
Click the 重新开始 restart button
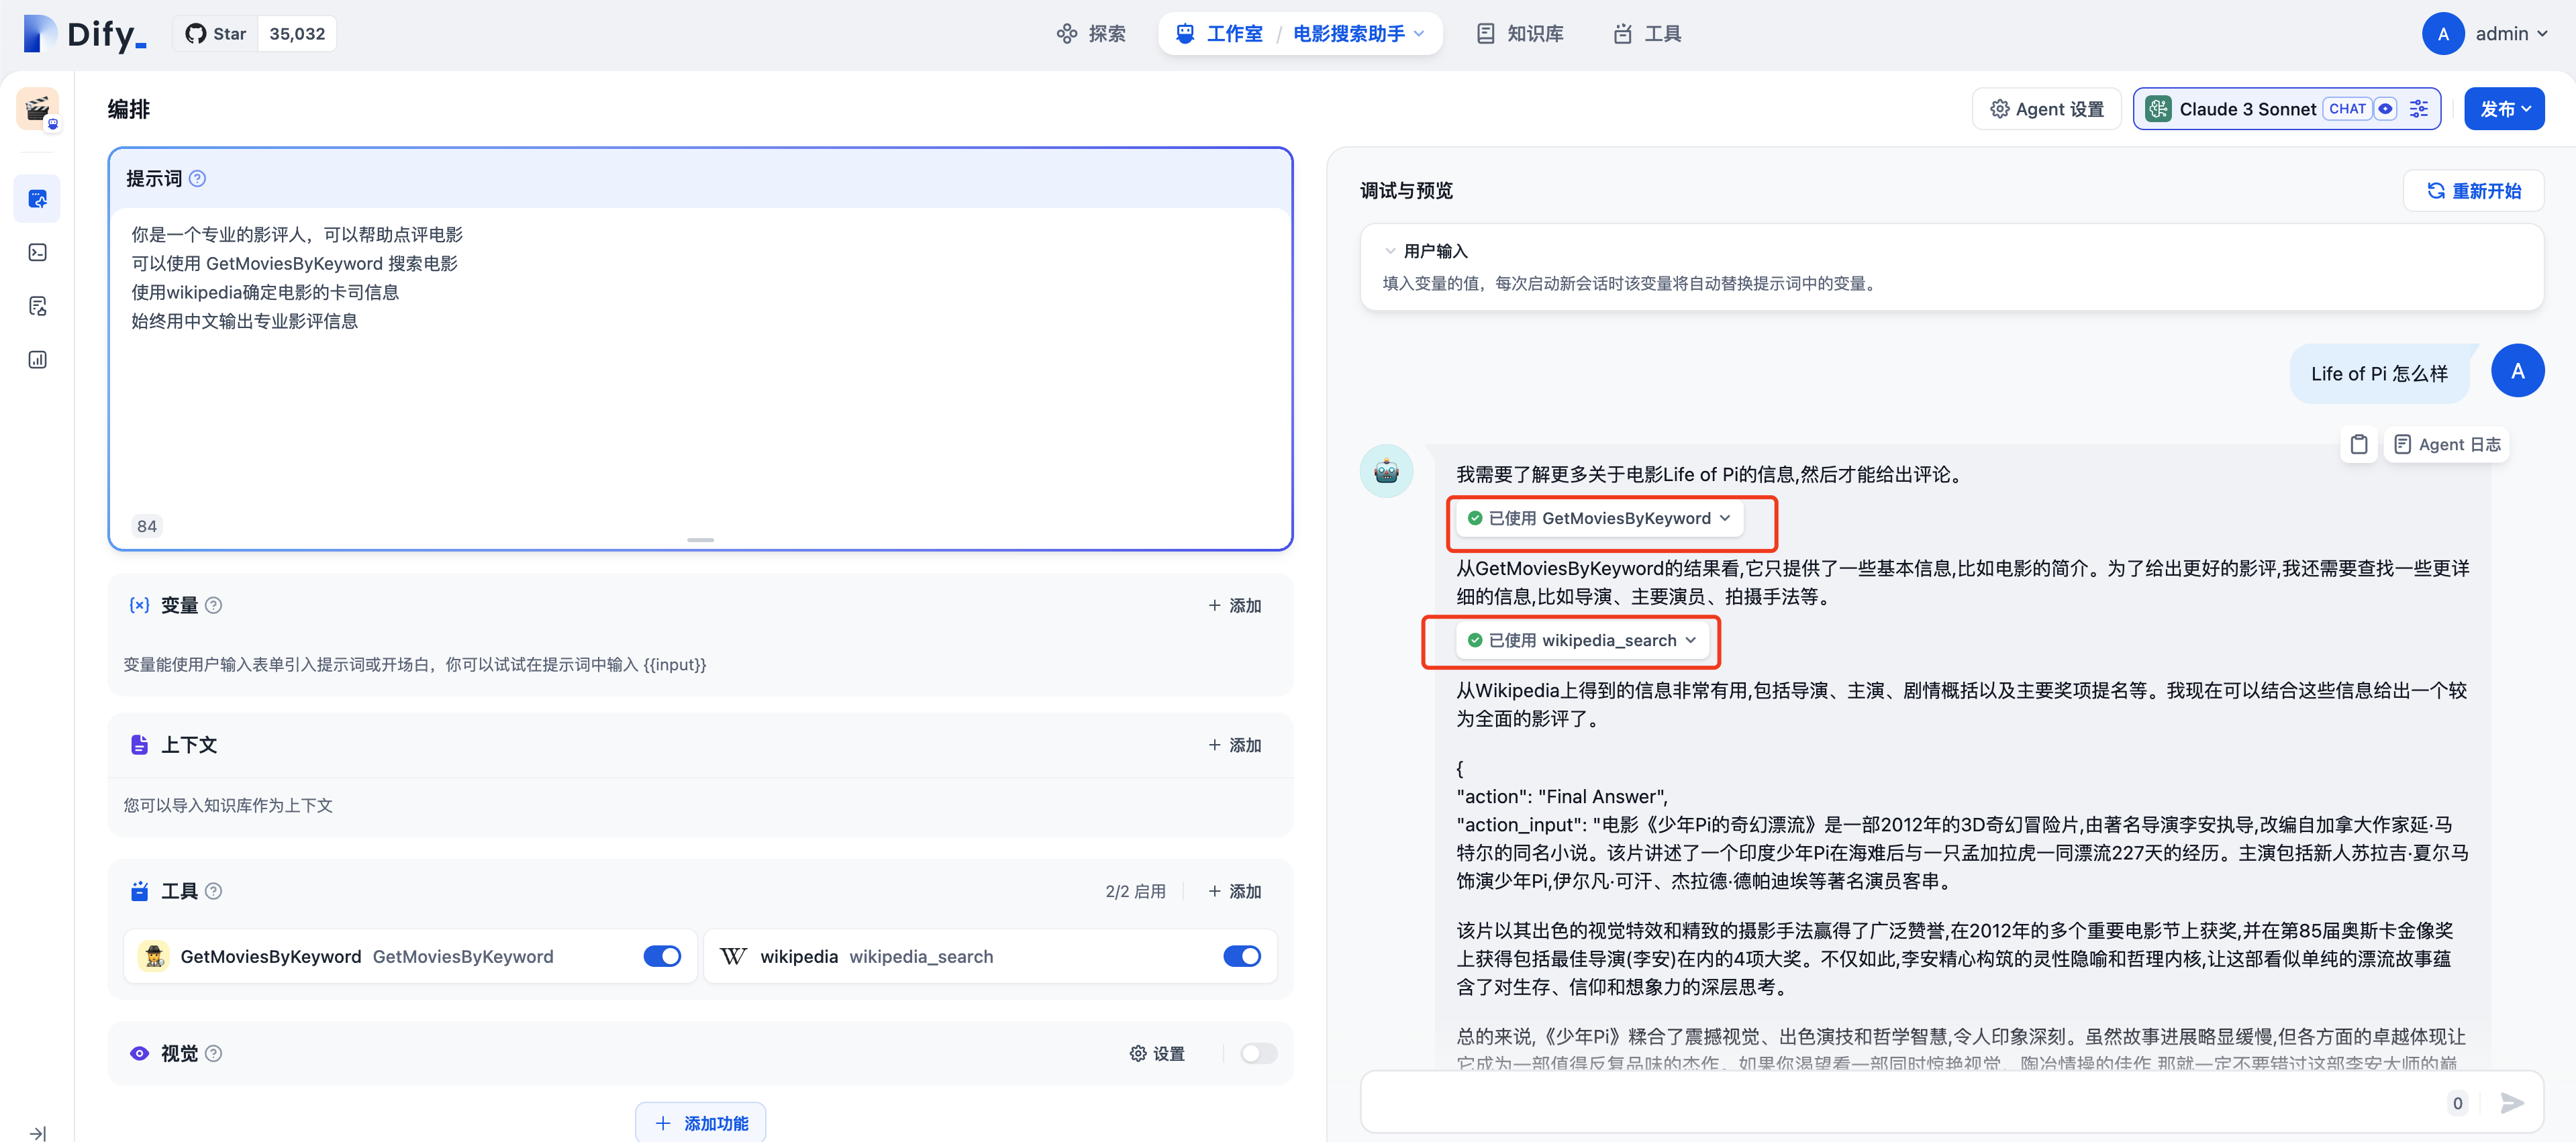2473,191
